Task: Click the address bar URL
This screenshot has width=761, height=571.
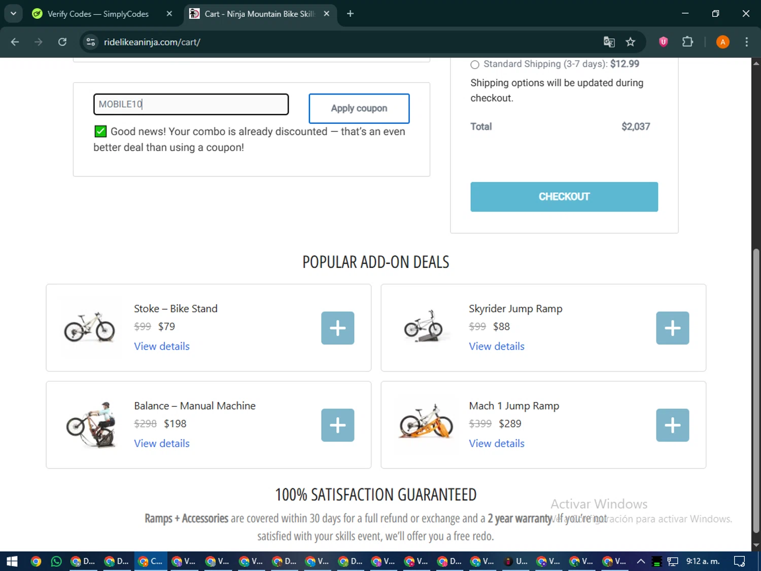Action: [152, 42]
